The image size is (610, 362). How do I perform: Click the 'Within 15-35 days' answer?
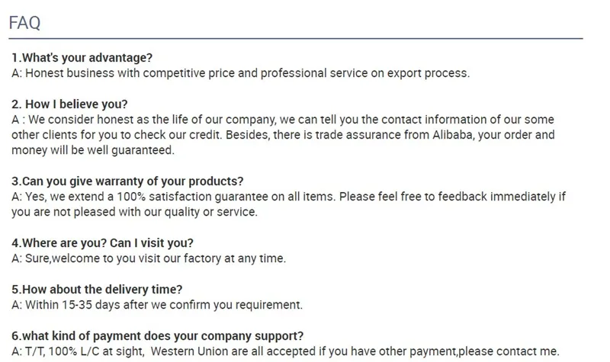click(157, 304)
